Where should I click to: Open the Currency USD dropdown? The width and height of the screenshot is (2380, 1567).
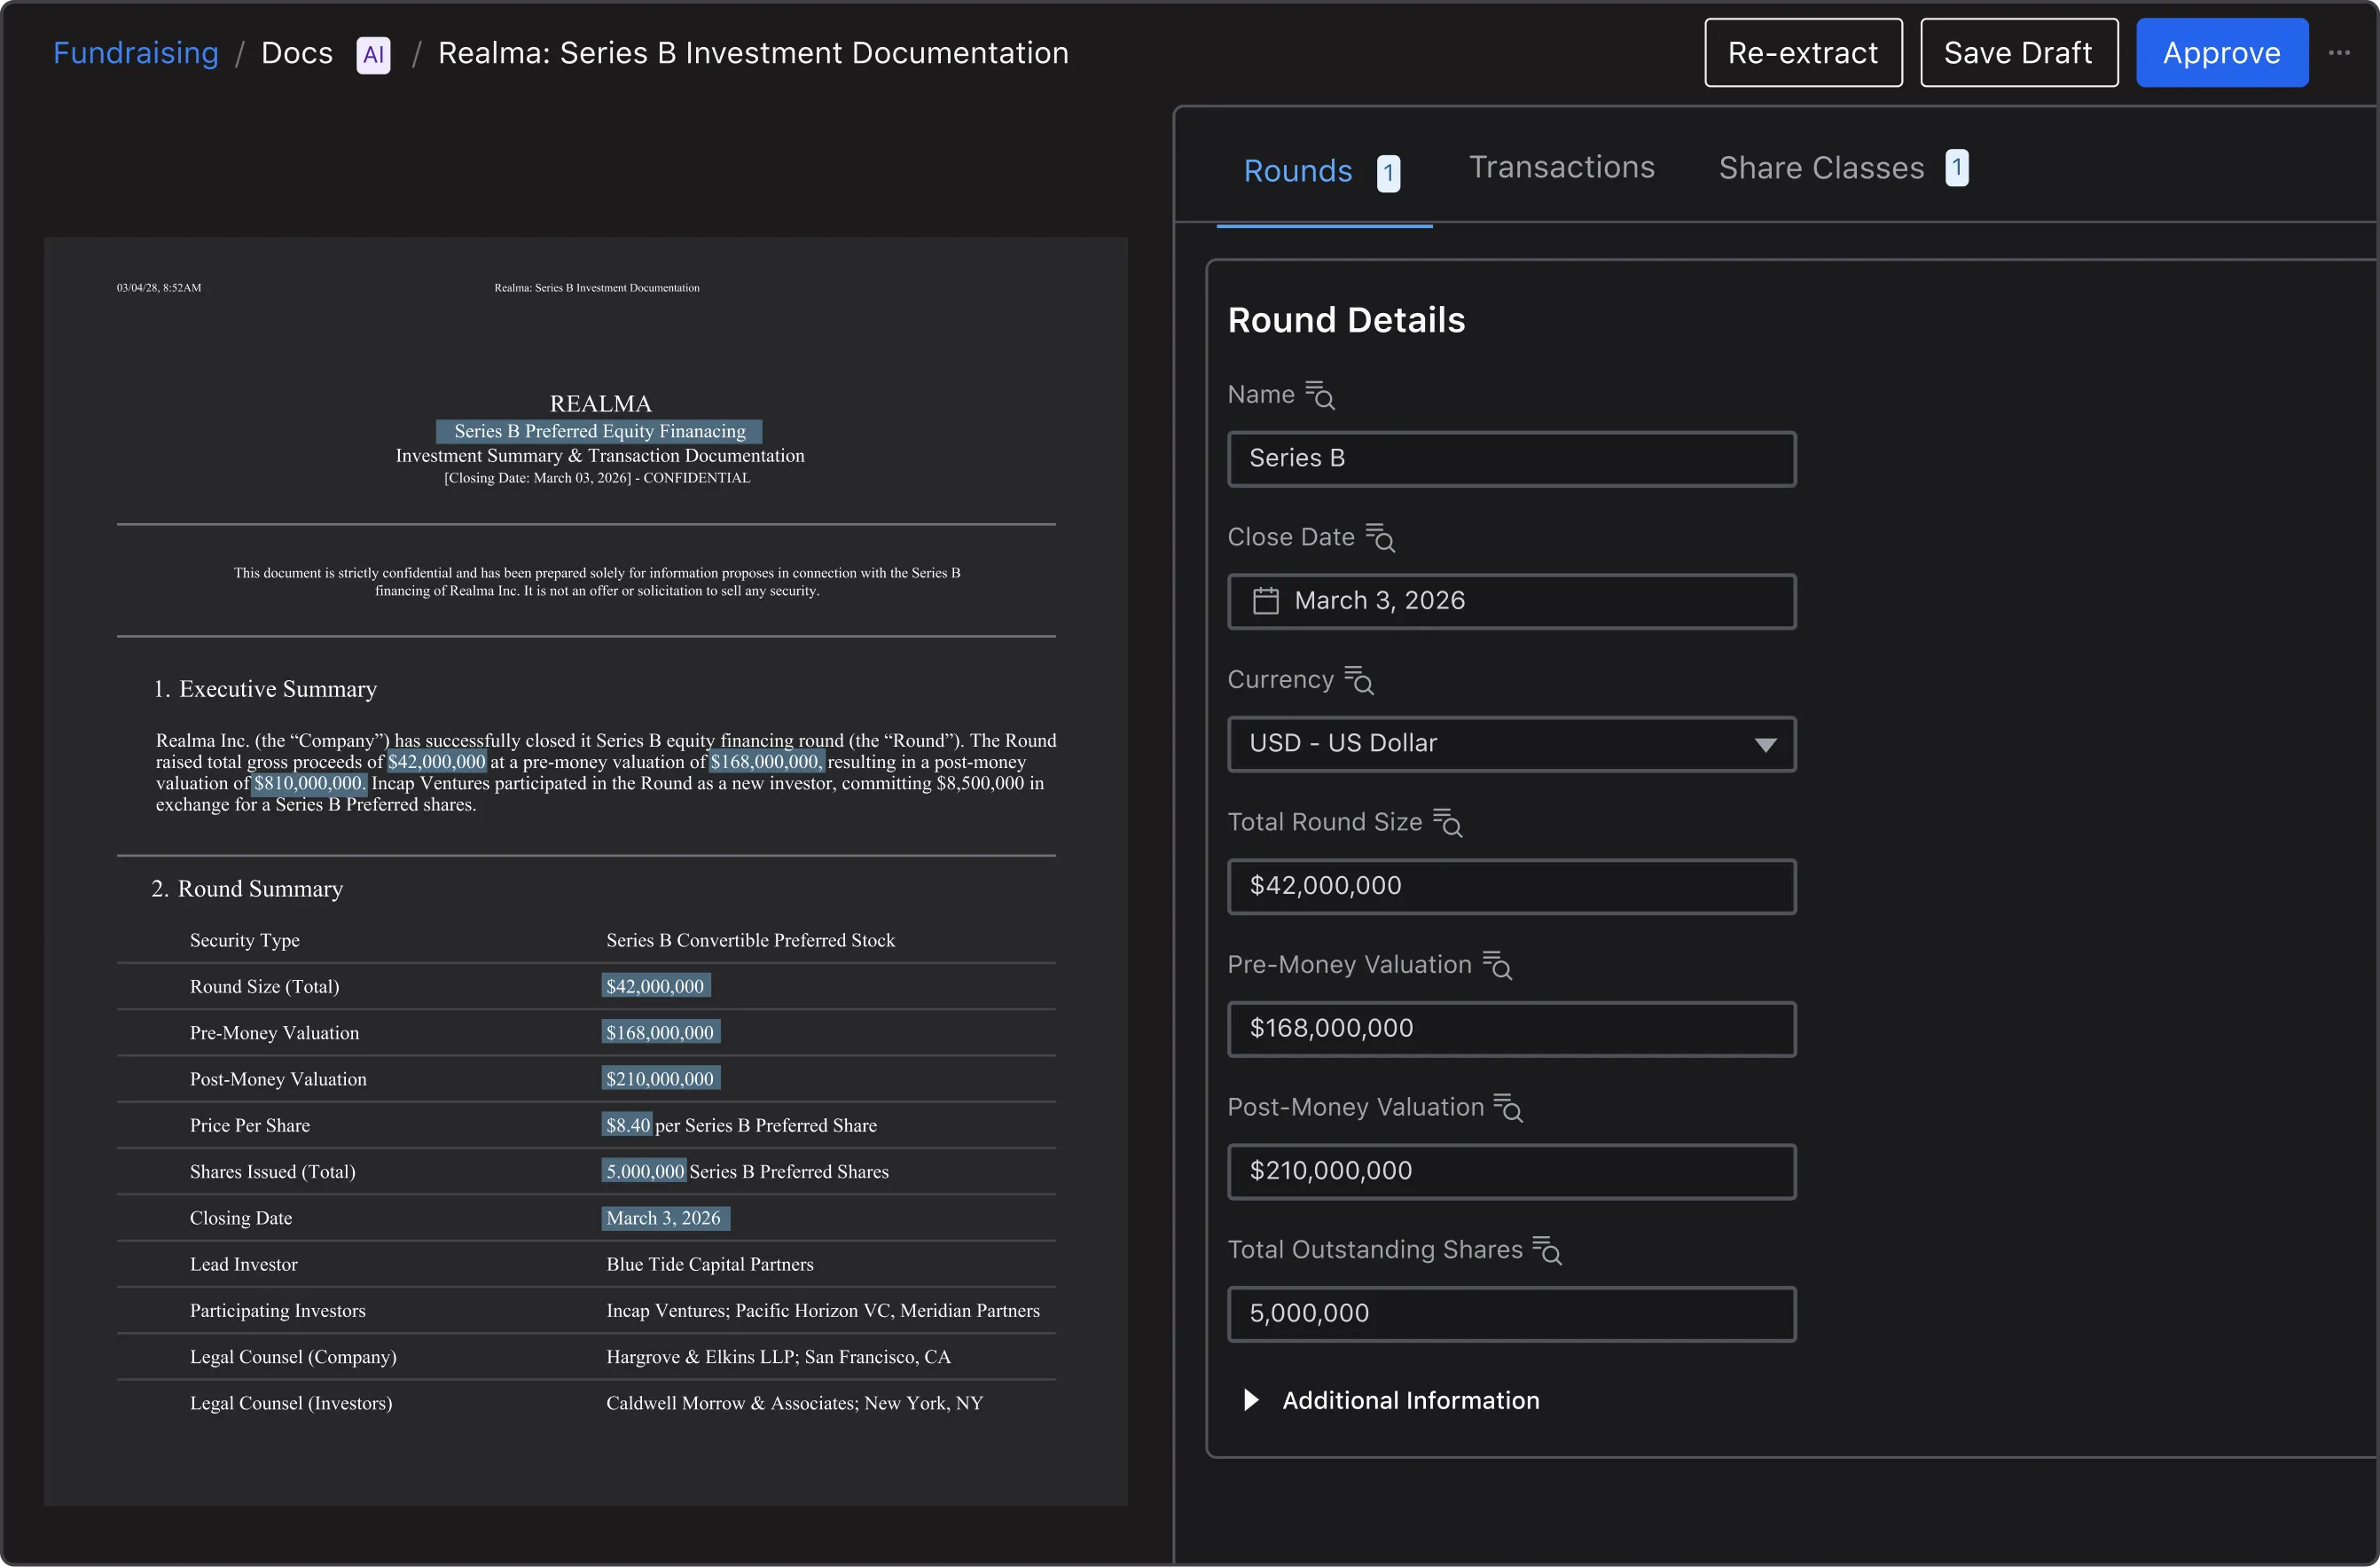tap(1511, 744)
